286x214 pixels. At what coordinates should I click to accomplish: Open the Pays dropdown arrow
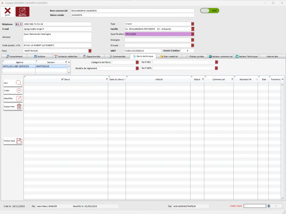[90, 51]
